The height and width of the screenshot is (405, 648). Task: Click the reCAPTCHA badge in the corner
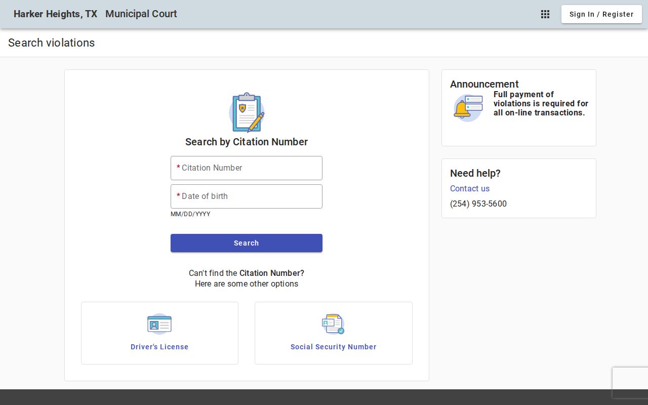[x=630, y=383]
